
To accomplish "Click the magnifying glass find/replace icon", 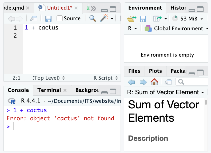I will [x=92, y=18].
